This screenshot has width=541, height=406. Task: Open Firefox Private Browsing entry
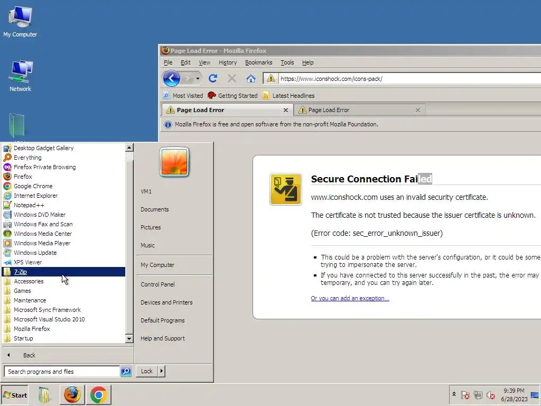(63, 167)
